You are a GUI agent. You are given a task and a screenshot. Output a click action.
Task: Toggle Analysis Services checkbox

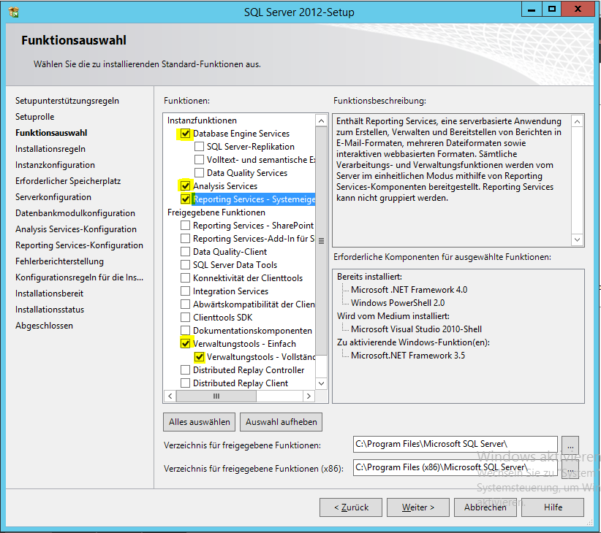click(186, 186)
